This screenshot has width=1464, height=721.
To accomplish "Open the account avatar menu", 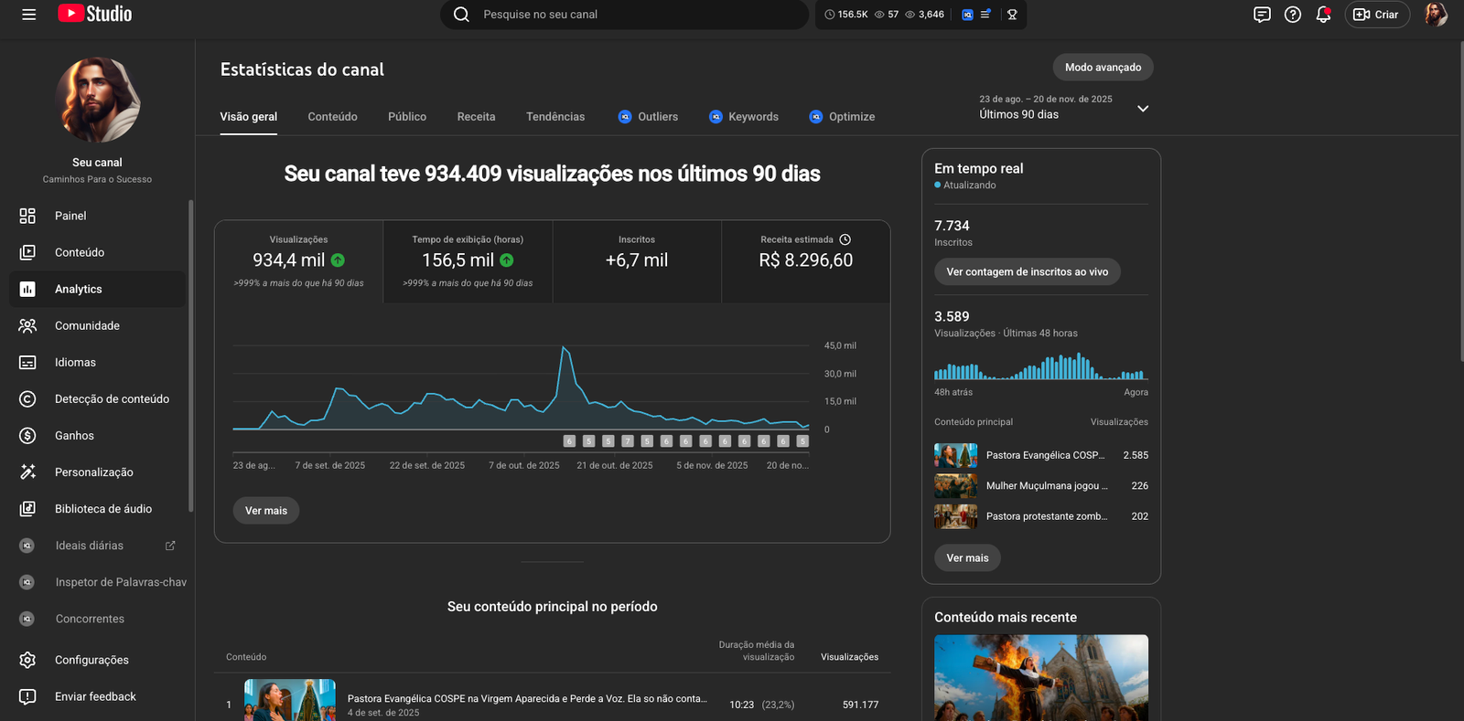I will (x=1435, y=15).
